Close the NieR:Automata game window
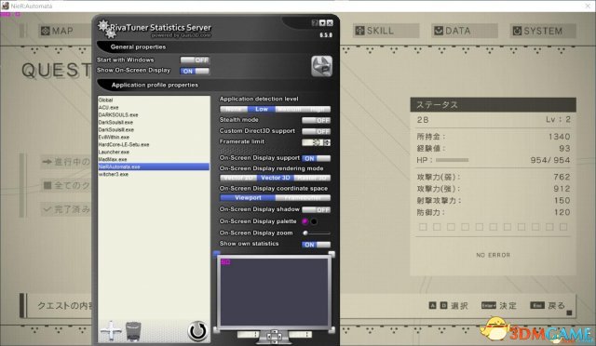The width and height of the screenshot is (596, 346). click(x=588, y=6)
